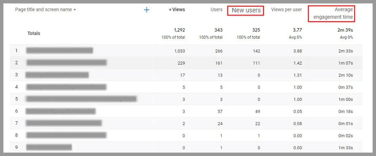376x156 pixels.
Task: Open the blurred page title in row 5
Action: [81, 99]
